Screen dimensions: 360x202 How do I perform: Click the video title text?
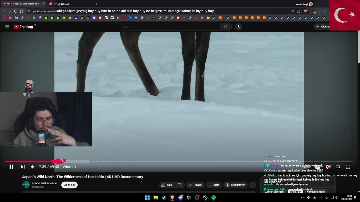point(83,177)
